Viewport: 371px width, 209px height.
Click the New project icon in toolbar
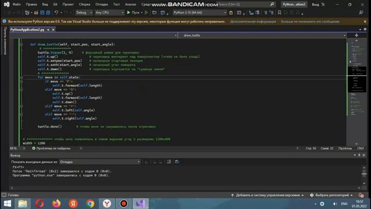[x=27, y=13]
